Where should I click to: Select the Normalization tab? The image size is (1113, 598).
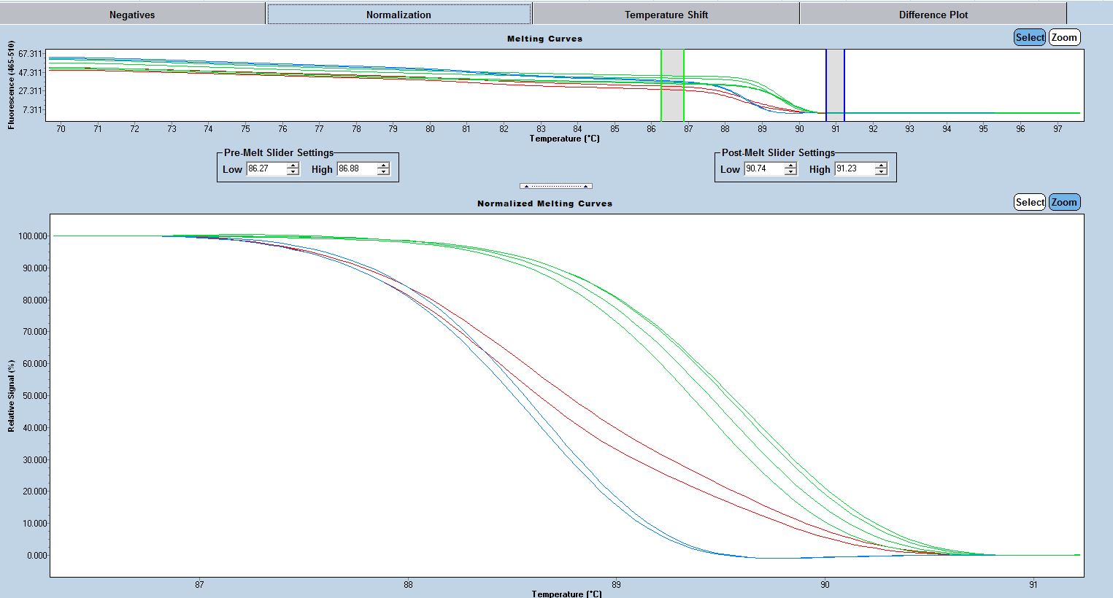click(x=398, y=15)
